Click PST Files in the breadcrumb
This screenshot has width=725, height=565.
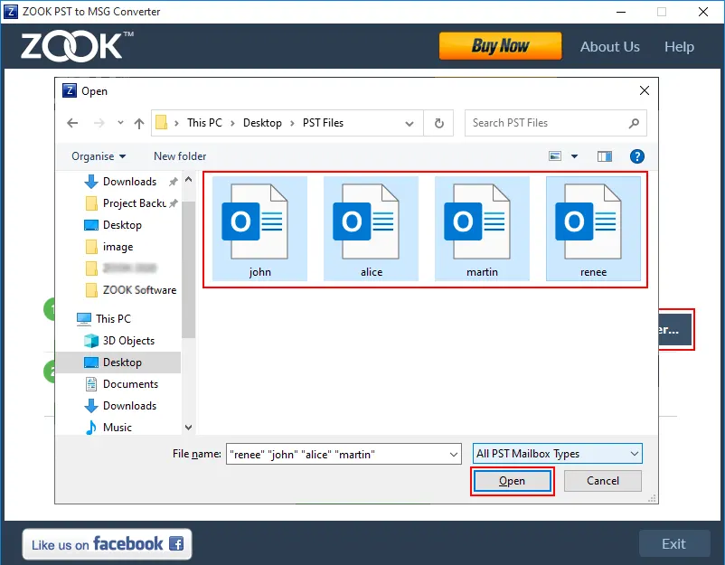click(323, 123)
